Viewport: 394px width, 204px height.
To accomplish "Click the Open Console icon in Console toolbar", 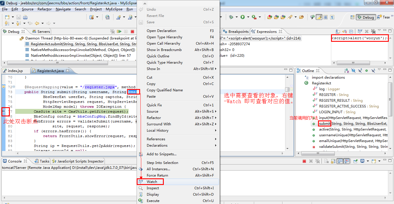I will click(x=374, y=161).
